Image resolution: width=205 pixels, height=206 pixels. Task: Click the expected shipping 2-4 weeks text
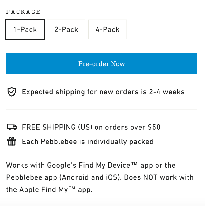point(103,92)
